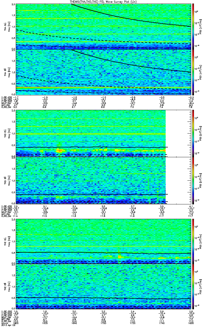Click the THA B-parallel panel color bar
This screenshot has height=327, width=204.
(193, 72)
